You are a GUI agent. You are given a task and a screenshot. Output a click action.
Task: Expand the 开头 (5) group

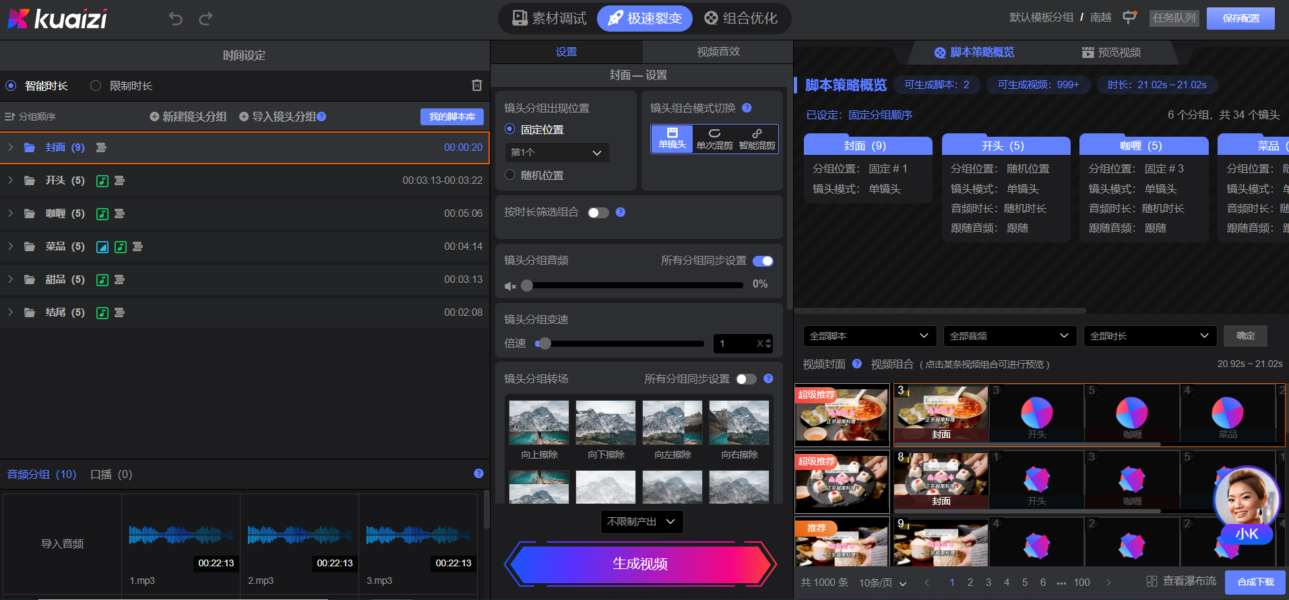[11, 180]
